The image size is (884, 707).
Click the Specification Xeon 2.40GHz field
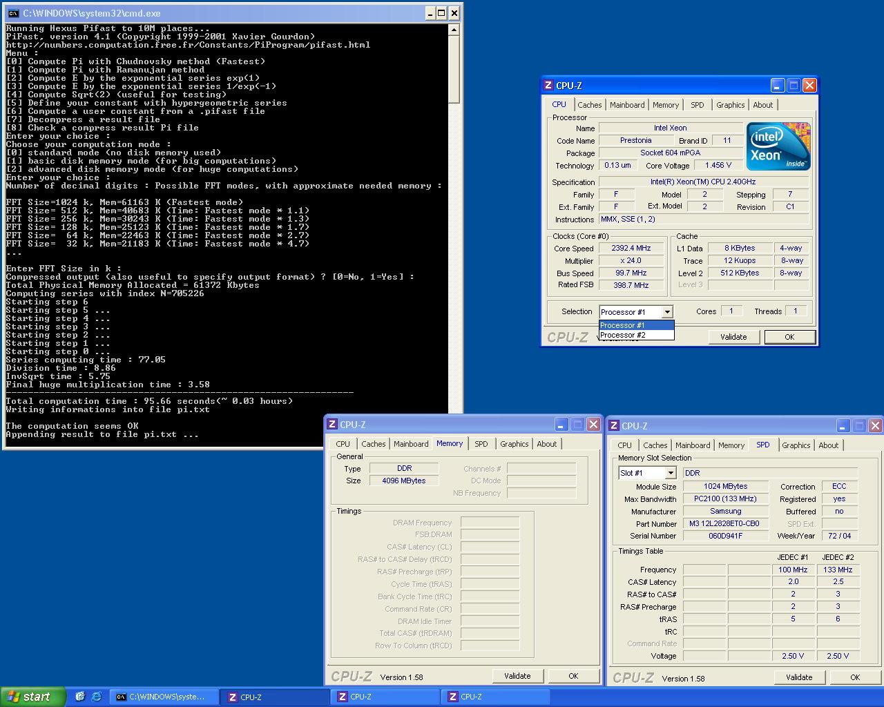pos(703,182)
